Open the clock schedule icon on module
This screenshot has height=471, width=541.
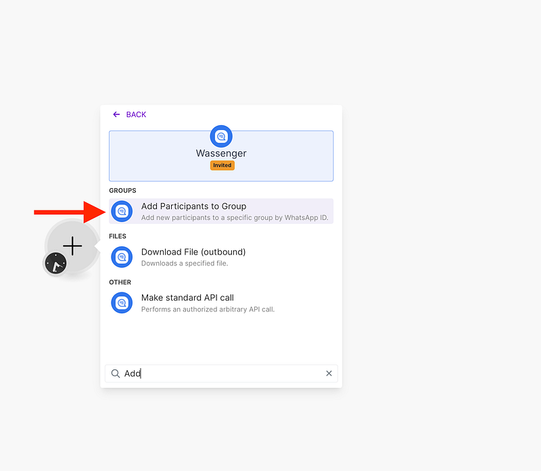[x=55, y=263]
